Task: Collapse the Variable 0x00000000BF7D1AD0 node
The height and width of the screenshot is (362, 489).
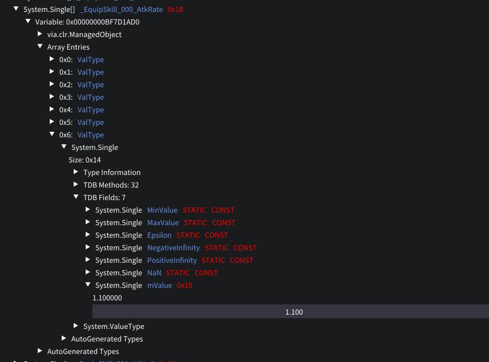Action: click(28, 22)
